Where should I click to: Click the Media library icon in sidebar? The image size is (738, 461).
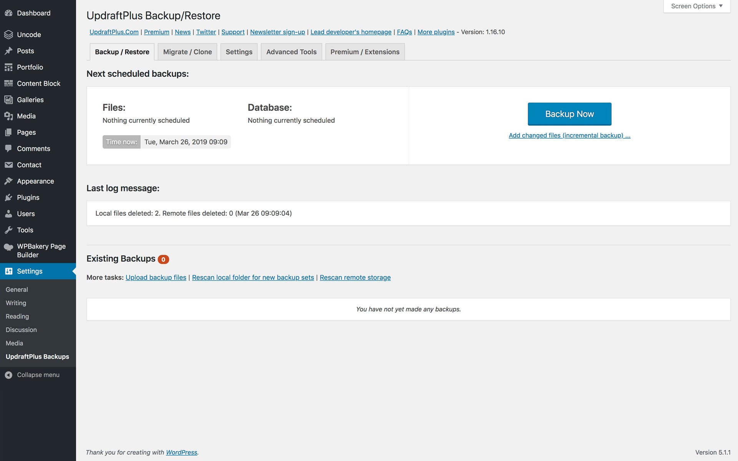click(x=8, y=116)
